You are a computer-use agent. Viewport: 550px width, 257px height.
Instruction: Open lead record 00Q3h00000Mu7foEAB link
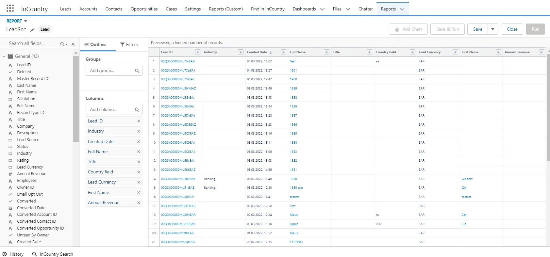pyautogui.click(x=177, y=61)
